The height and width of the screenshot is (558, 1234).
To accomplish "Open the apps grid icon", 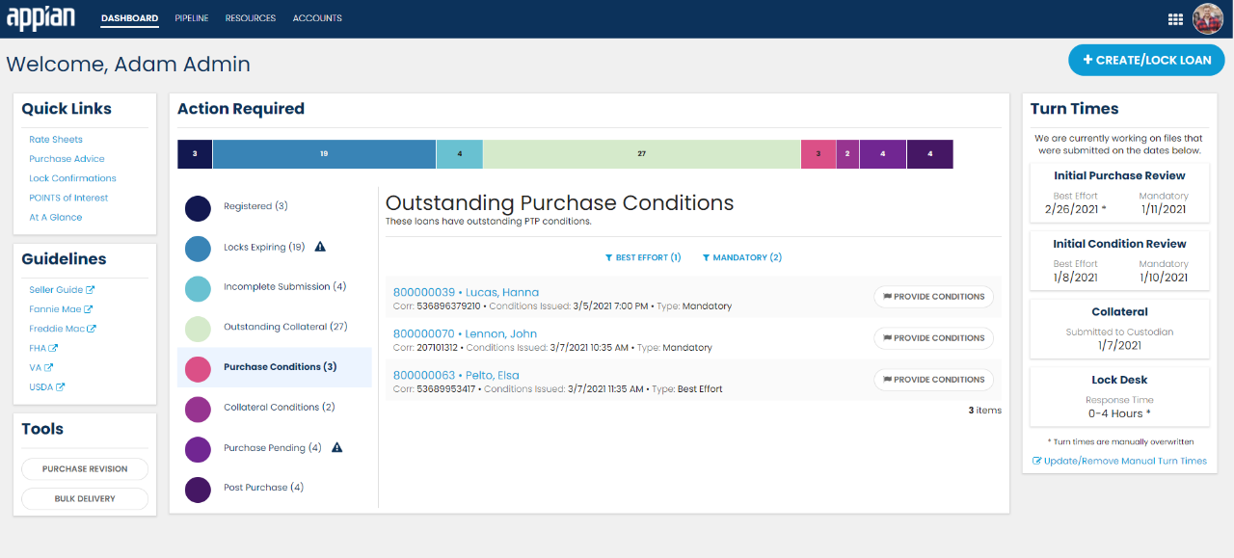I will (x=1174, y=18).
